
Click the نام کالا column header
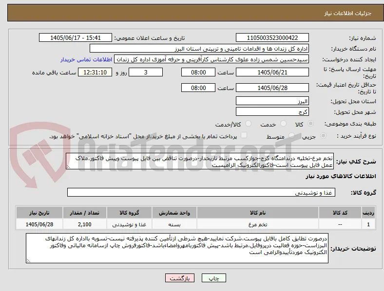click(x=258, y=213)
